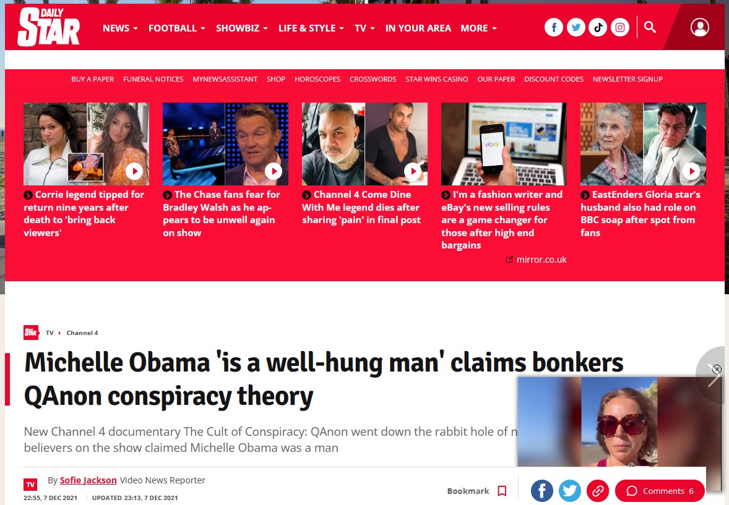Click the search magnifier icon
The height and width of the screenshot is (505, 729).
click(x=650, y=27)
